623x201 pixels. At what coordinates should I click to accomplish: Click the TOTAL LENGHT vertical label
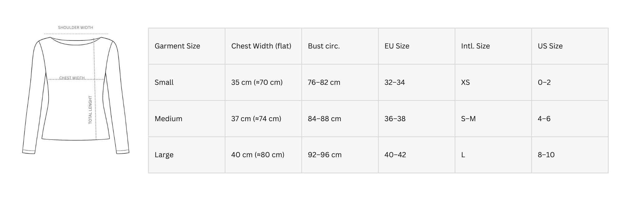point(90,110)
